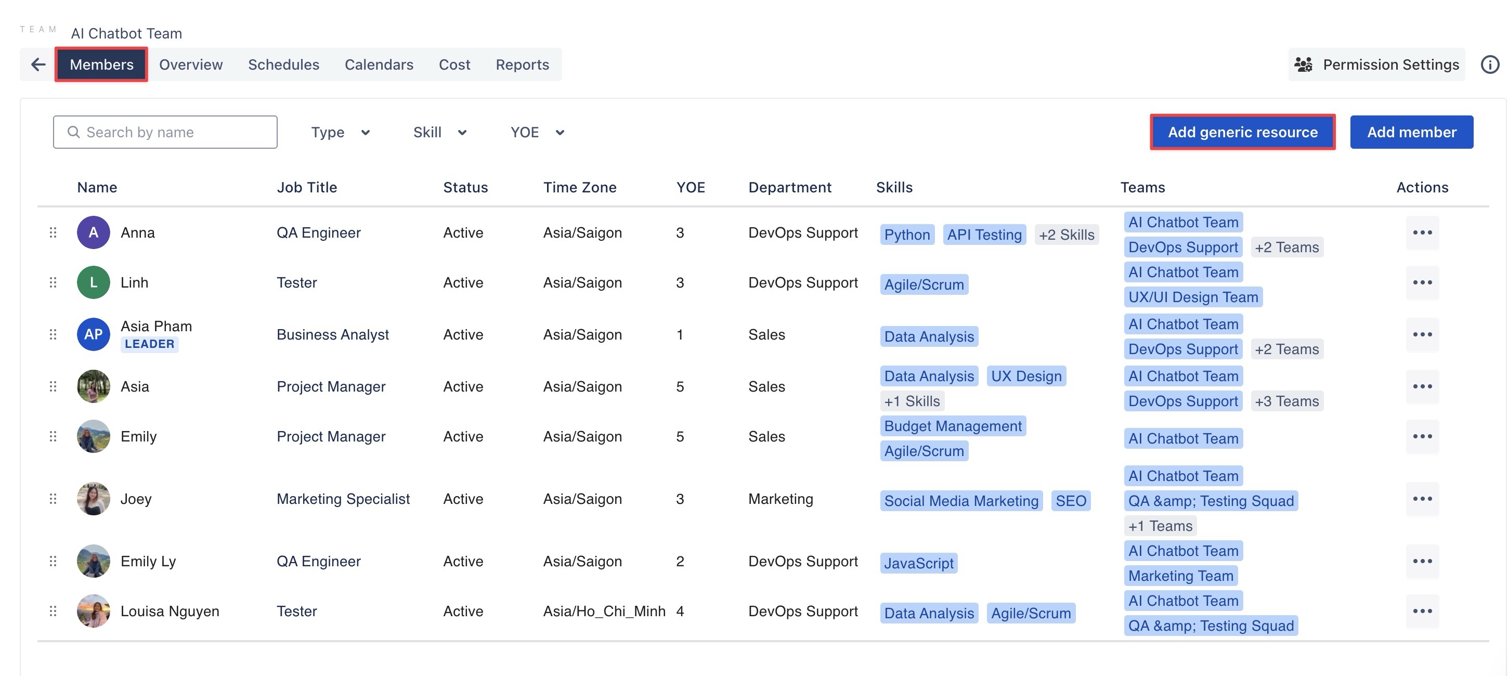Viewport: 1508px width, 676px height.
Task: Switch to the Schedules tab
Action: click(283, 64)
